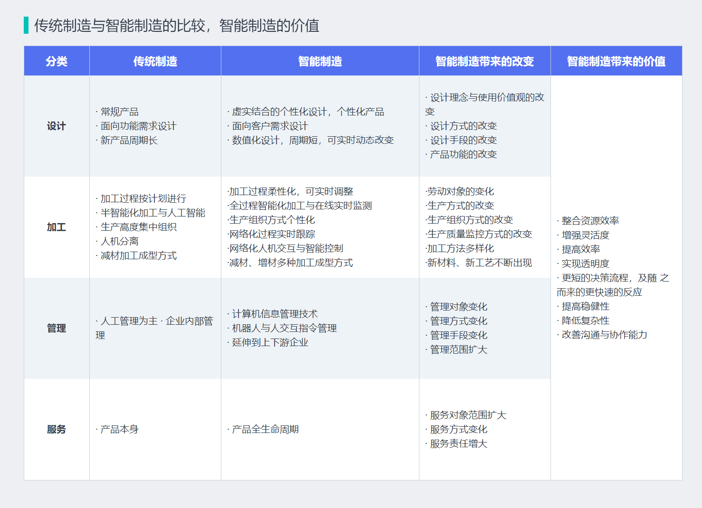Screen dimensions: 702x508
Task: Click the text 提高效率
Action: point(579,250)
